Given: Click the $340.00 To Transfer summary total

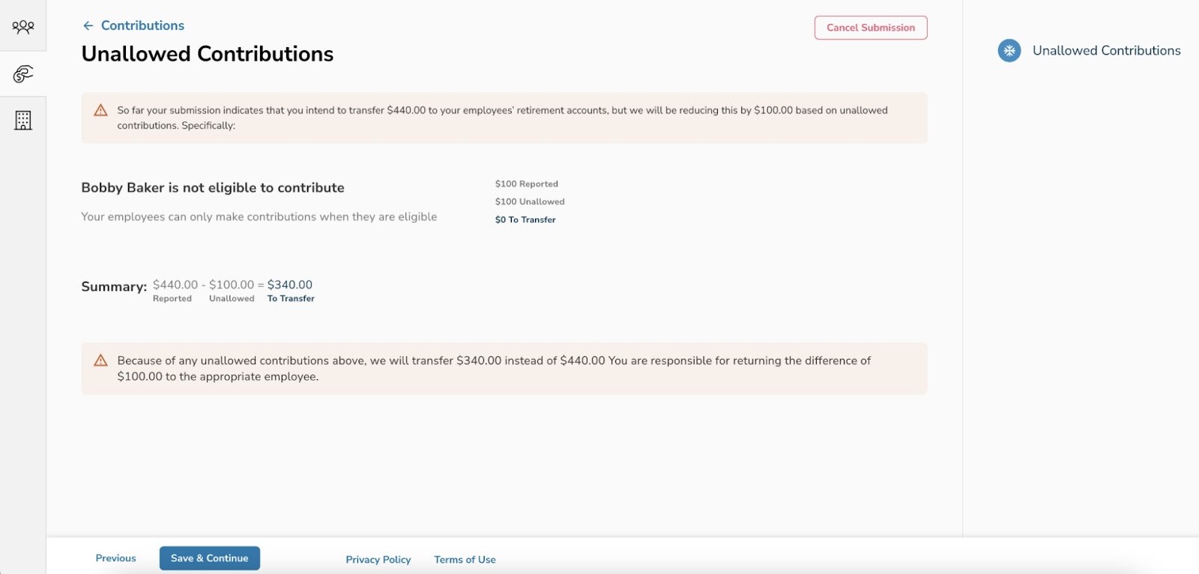Looking at the screenshot, I should pyautogui.click(x=290, y=285).
